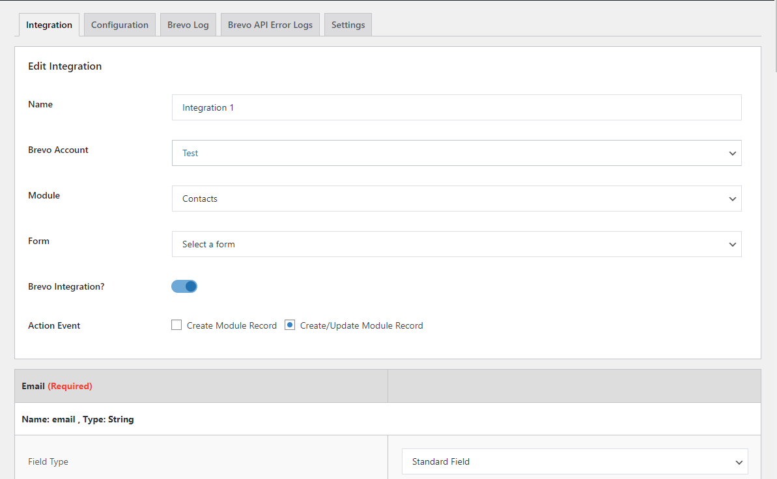Click the Brevo Account label
777x479 pixels.
pyautogui.click(x=58, y=150)
